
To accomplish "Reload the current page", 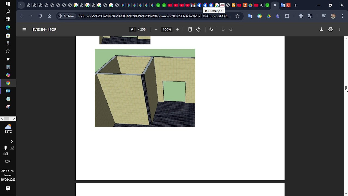I will 40,16.
